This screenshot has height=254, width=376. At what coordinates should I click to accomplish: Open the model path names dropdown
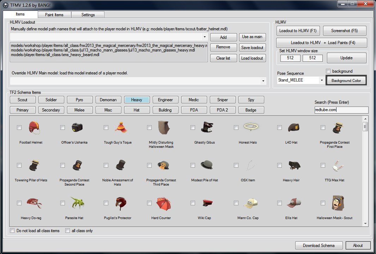pyautogui.click(x=205, y=37)
